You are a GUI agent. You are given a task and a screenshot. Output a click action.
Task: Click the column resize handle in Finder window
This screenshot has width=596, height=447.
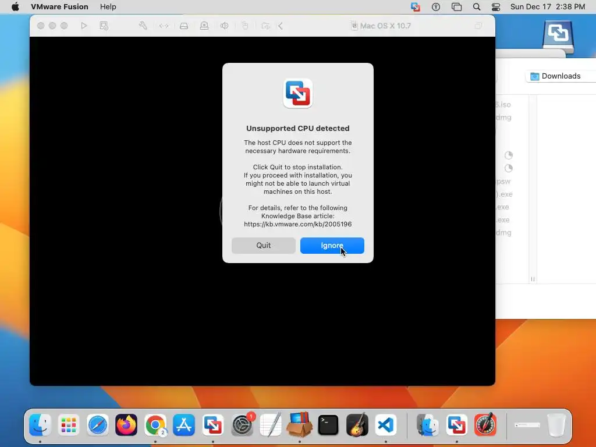pos(533,279)
